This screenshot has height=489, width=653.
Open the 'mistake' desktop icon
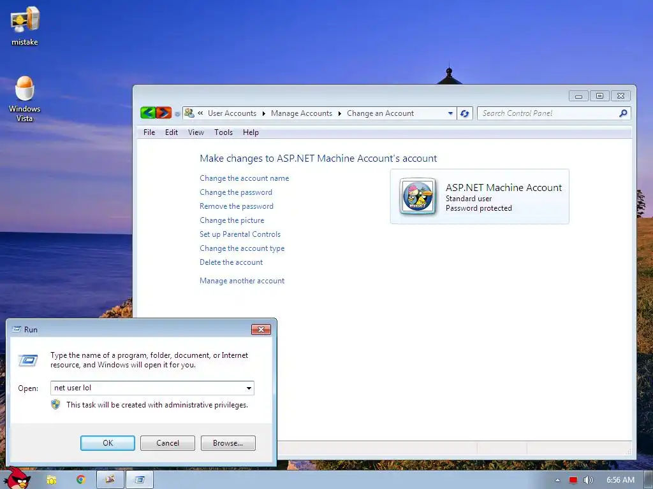(25, 25)
